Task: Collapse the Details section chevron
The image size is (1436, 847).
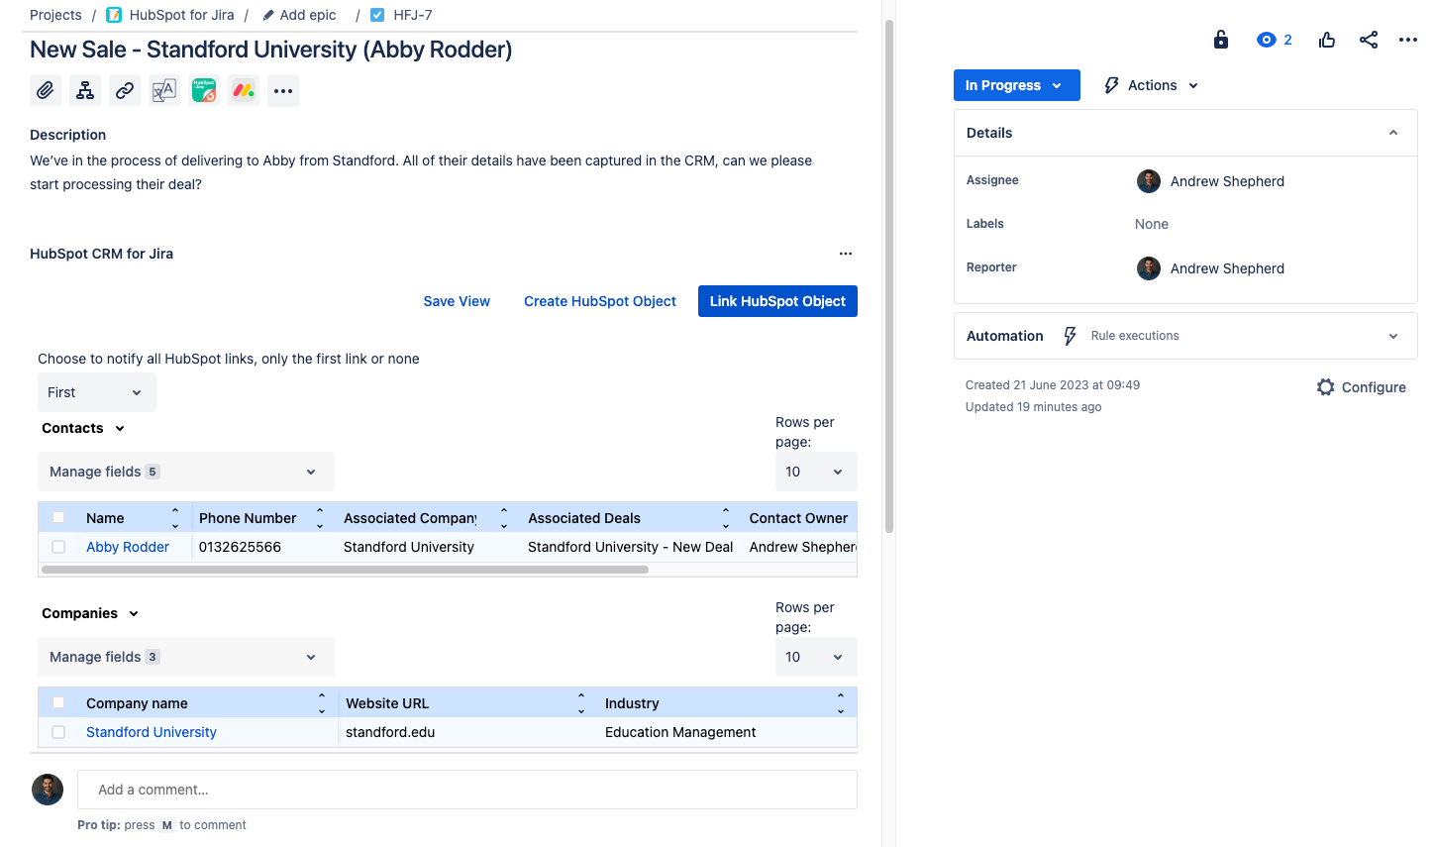Action: tap(1393, 133)
